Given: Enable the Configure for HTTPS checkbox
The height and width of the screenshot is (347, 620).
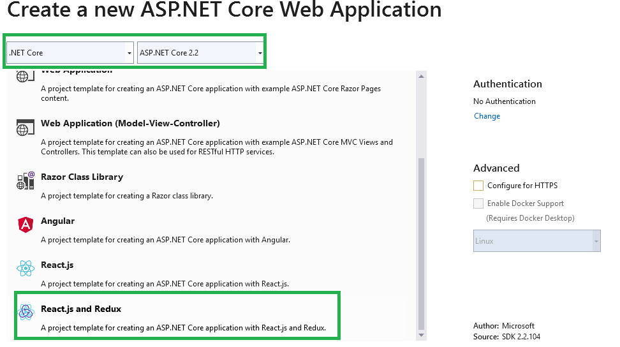Looking at the screenshot, I should tap(478, 186).
